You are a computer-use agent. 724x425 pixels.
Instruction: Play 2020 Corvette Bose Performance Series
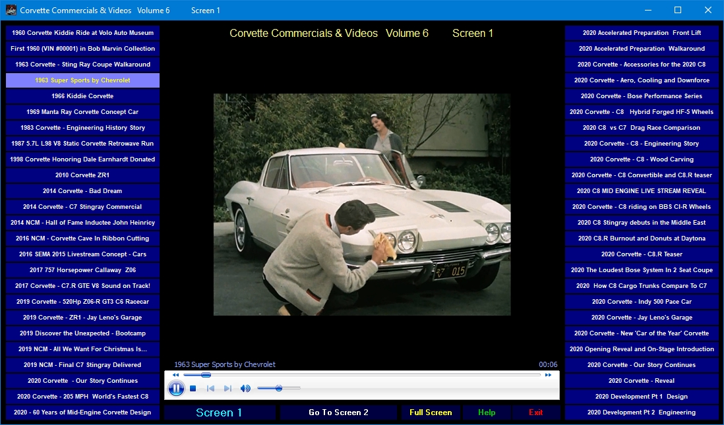click(642, 96)
